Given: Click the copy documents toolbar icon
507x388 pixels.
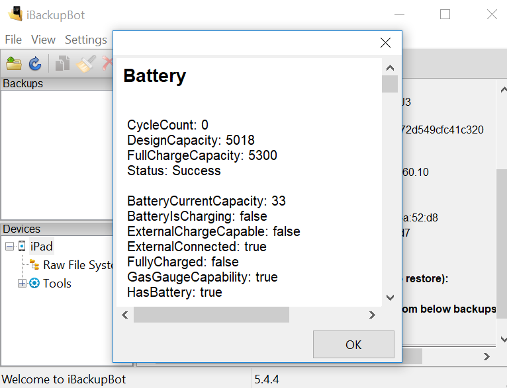Looking at the screenshot, I should (62, 63).
